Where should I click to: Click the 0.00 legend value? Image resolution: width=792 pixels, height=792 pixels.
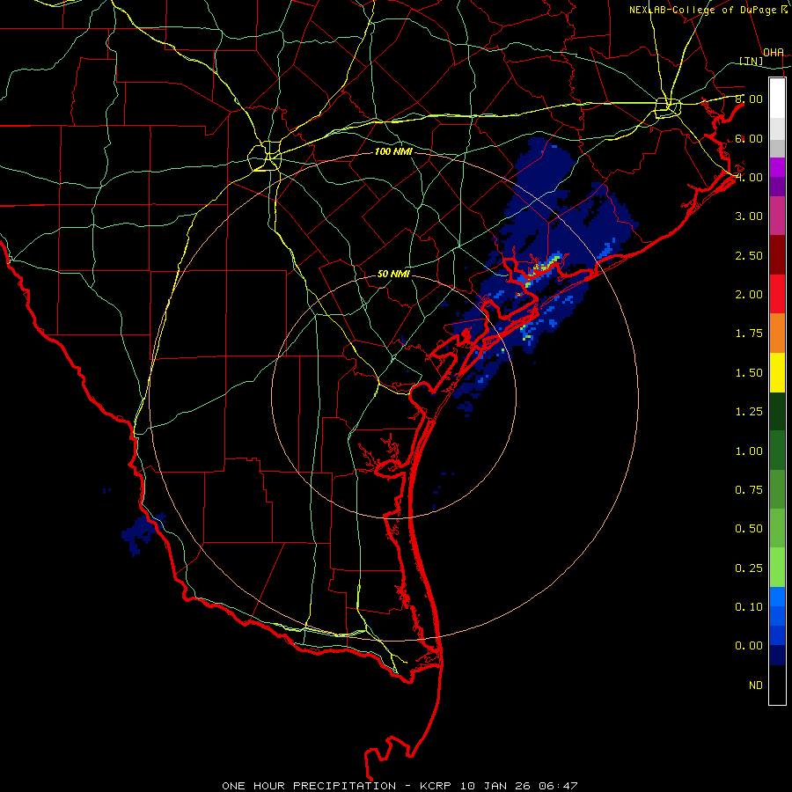click(749, 646)
